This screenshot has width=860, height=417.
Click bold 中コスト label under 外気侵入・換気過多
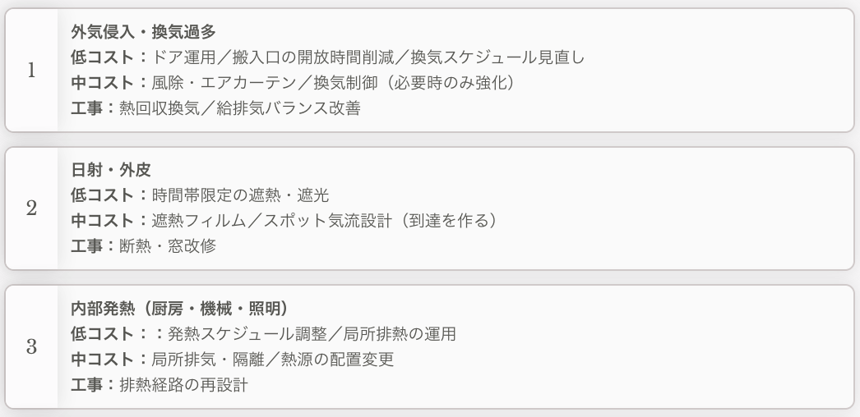(x=104, y=84)
